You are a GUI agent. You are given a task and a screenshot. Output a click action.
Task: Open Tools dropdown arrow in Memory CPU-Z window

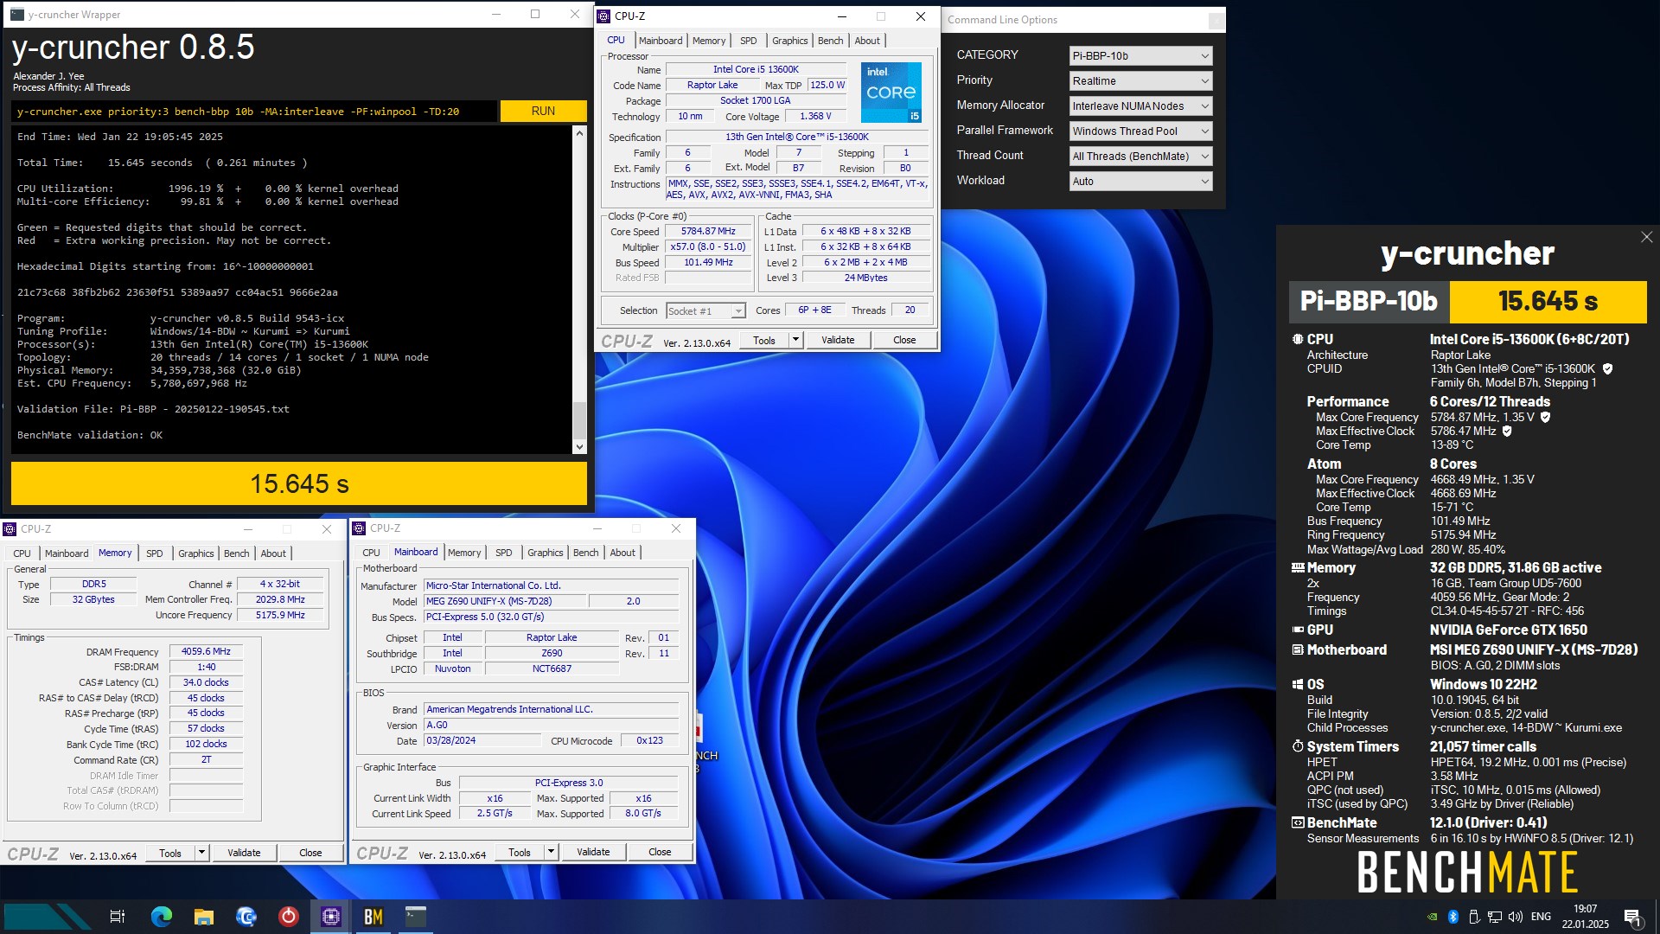coord(201,853)
